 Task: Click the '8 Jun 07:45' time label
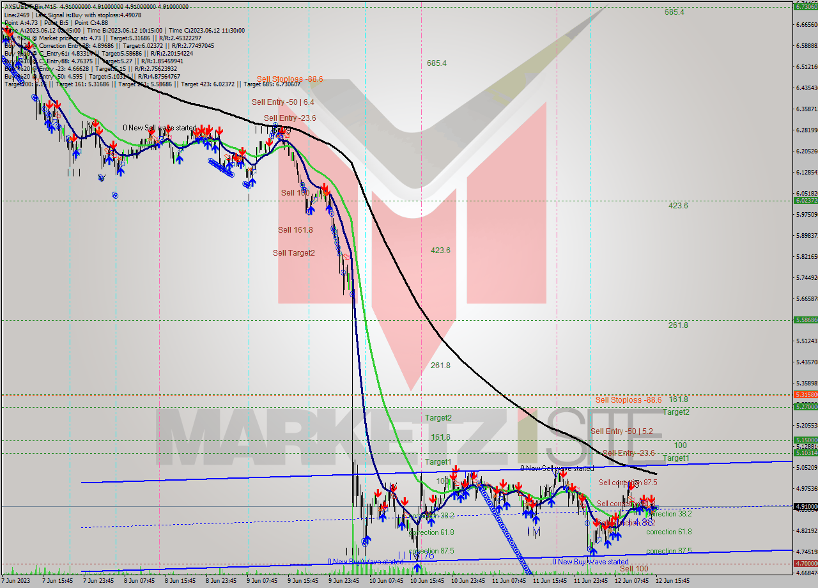[140, 581]
